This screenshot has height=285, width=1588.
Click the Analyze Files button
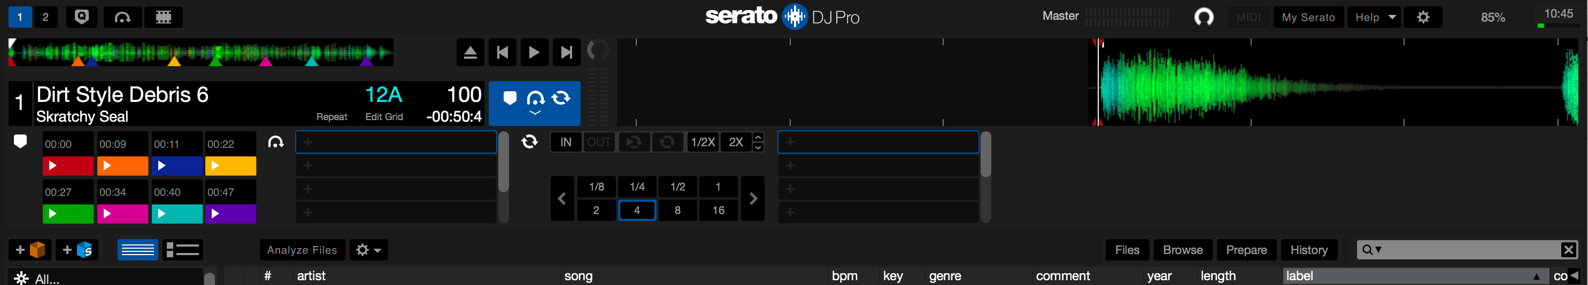(302, 250)
